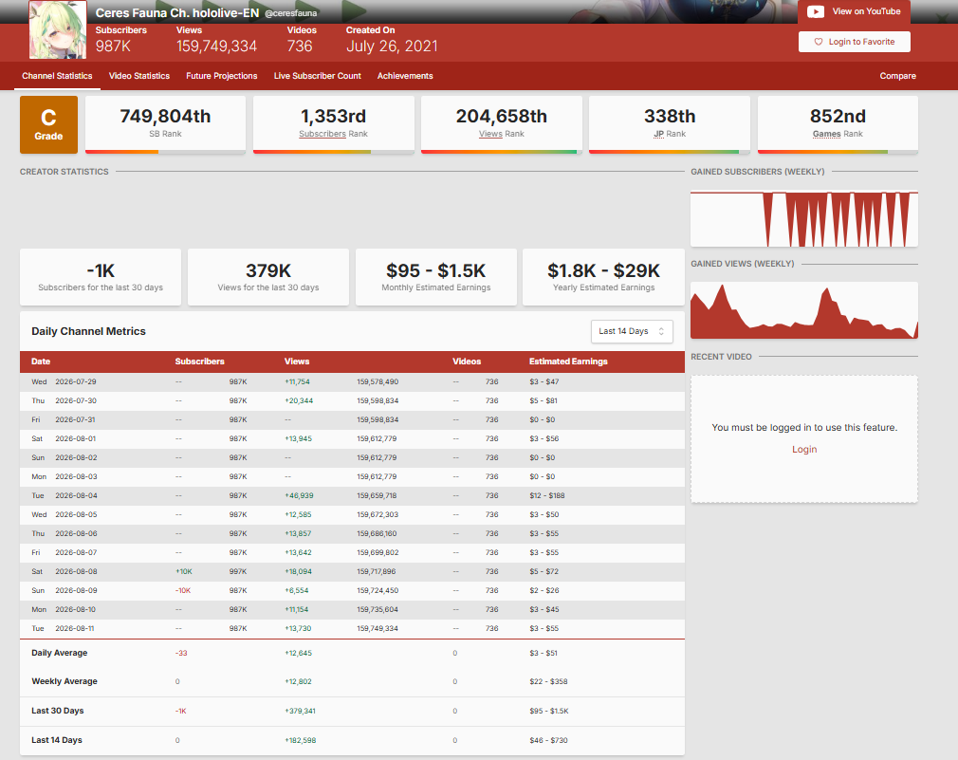Go to Future Projections tab
The image size is (958, 760).
(x=222, y=76)
